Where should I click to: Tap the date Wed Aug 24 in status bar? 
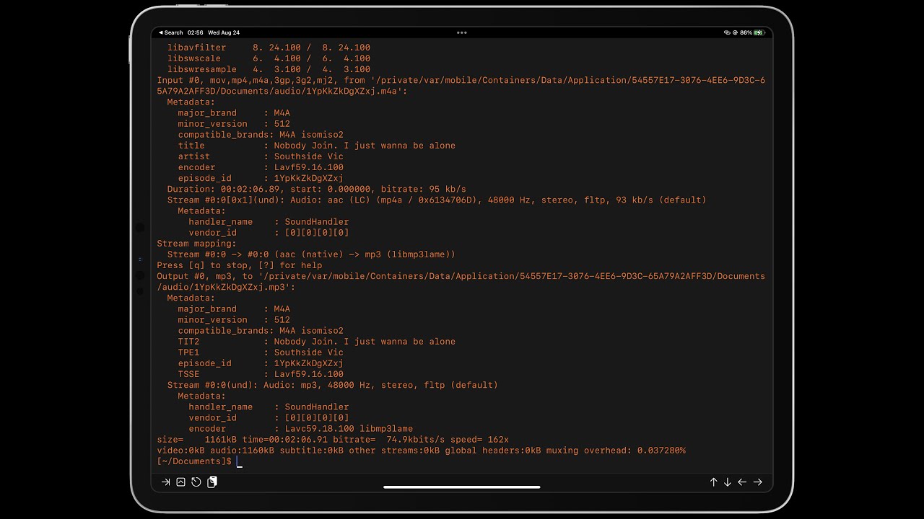(224, 32)
